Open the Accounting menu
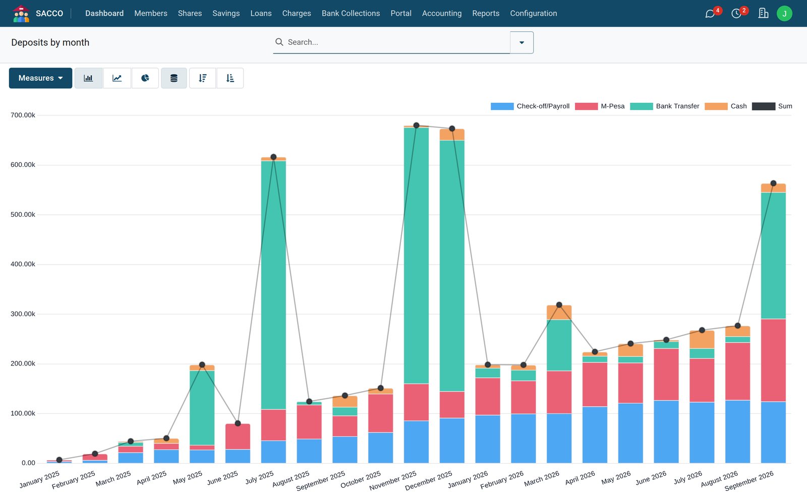 [x=442, y=14]
